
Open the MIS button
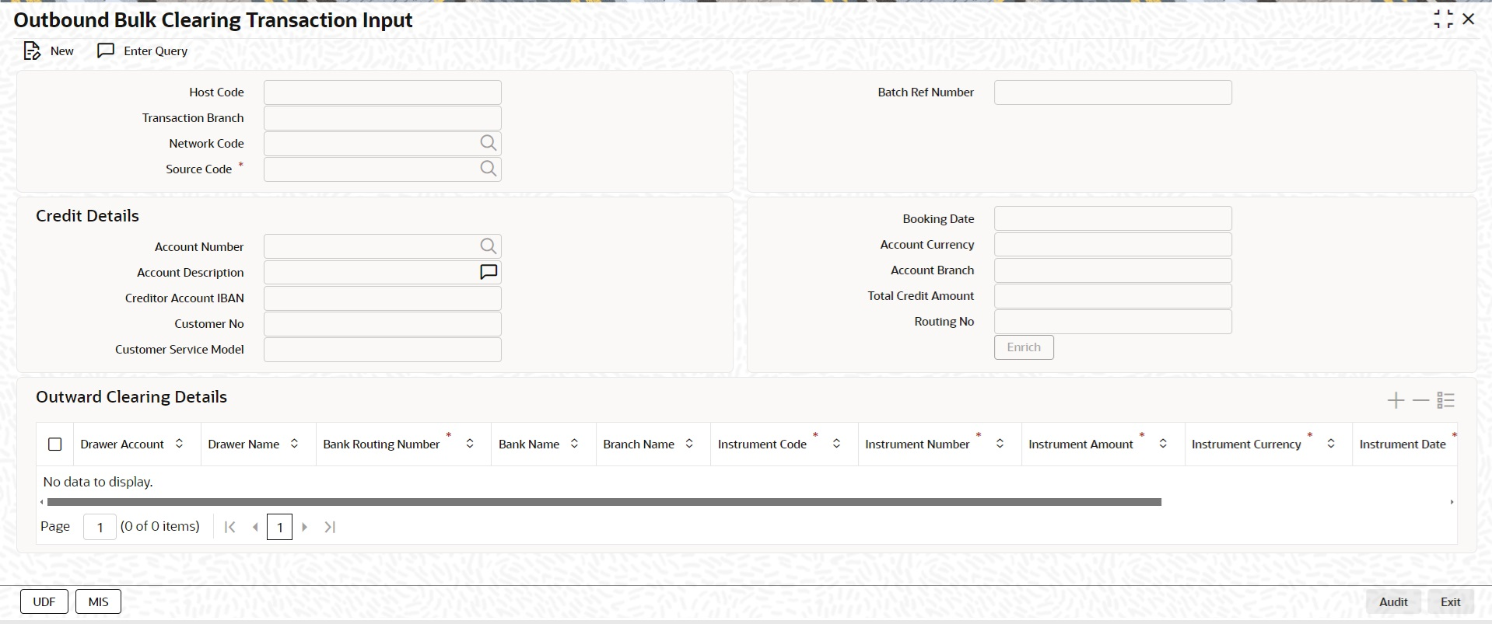(98, 601)
